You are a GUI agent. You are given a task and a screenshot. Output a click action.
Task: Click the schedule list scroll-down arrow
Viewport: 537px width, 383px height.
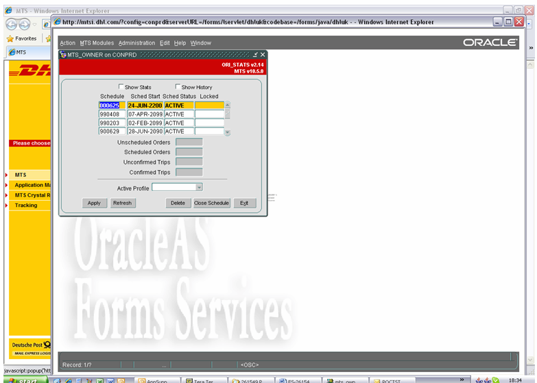click(x=227, y=132)
